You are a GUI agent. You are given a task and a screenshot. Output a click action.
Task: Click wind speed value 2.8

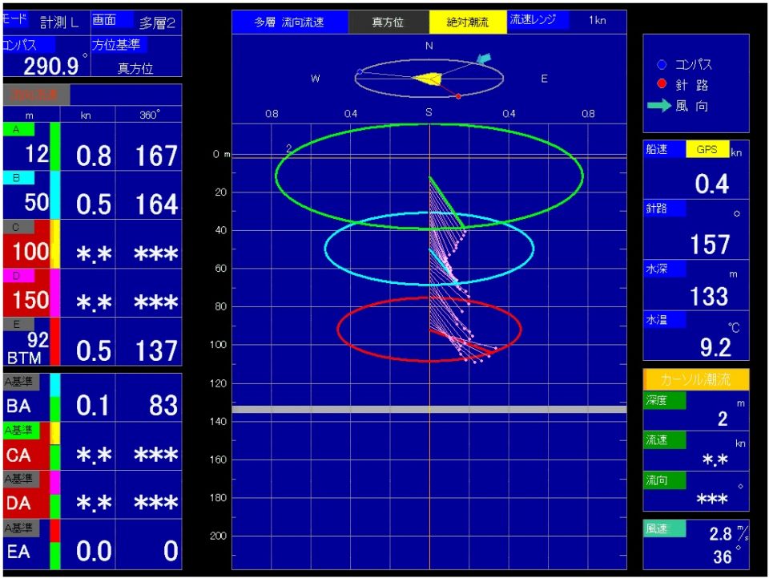(720, 533)
